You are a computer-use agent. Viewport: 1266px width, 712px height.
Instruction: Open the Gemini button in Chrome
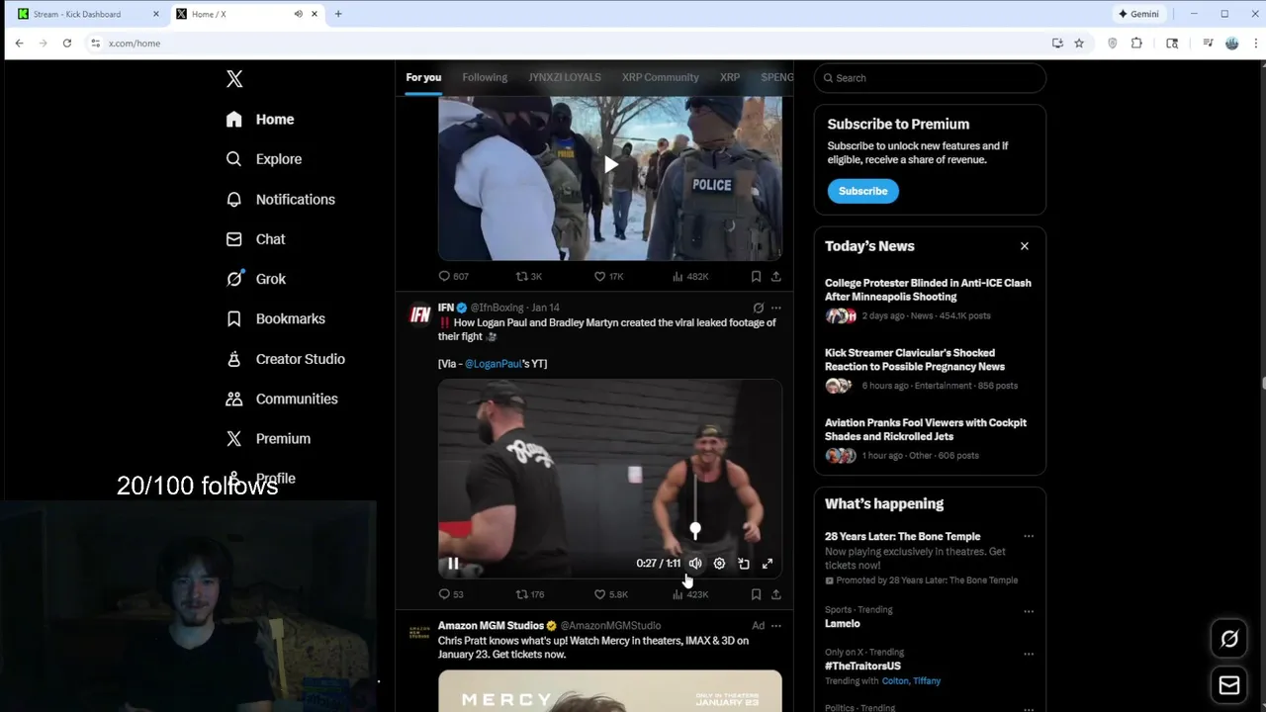coord(1138,14)
